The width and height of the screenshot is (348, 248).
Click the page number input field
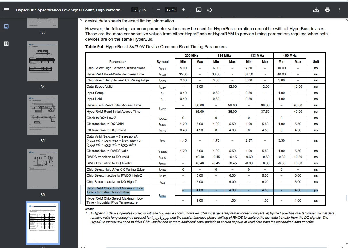coord(134,10)
